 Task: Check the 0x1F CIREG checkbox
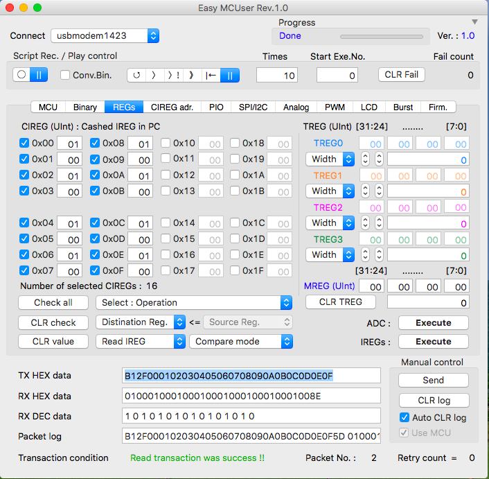tap(235, 270)
